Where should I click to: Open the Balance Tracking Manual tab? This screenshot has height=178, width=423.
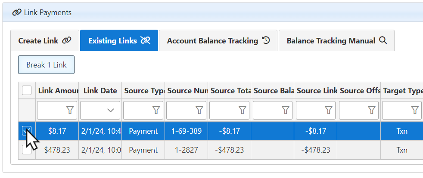click(336, 41)
